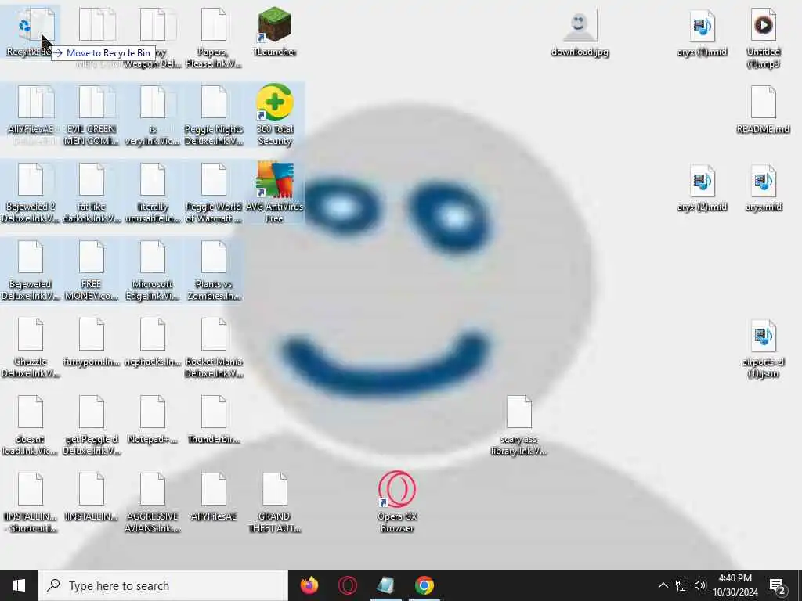Select the Rocket Mania Deluxe.lnk file

(x=213, y=347)
